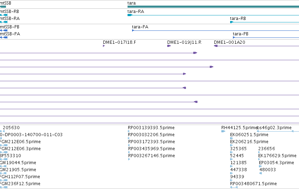Click the 52445 feature arrow
This screenshot has height=189, width=299.
click(x=232, y=159)
